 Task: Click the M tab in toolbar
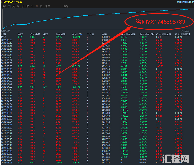click(x=37, y=6)
